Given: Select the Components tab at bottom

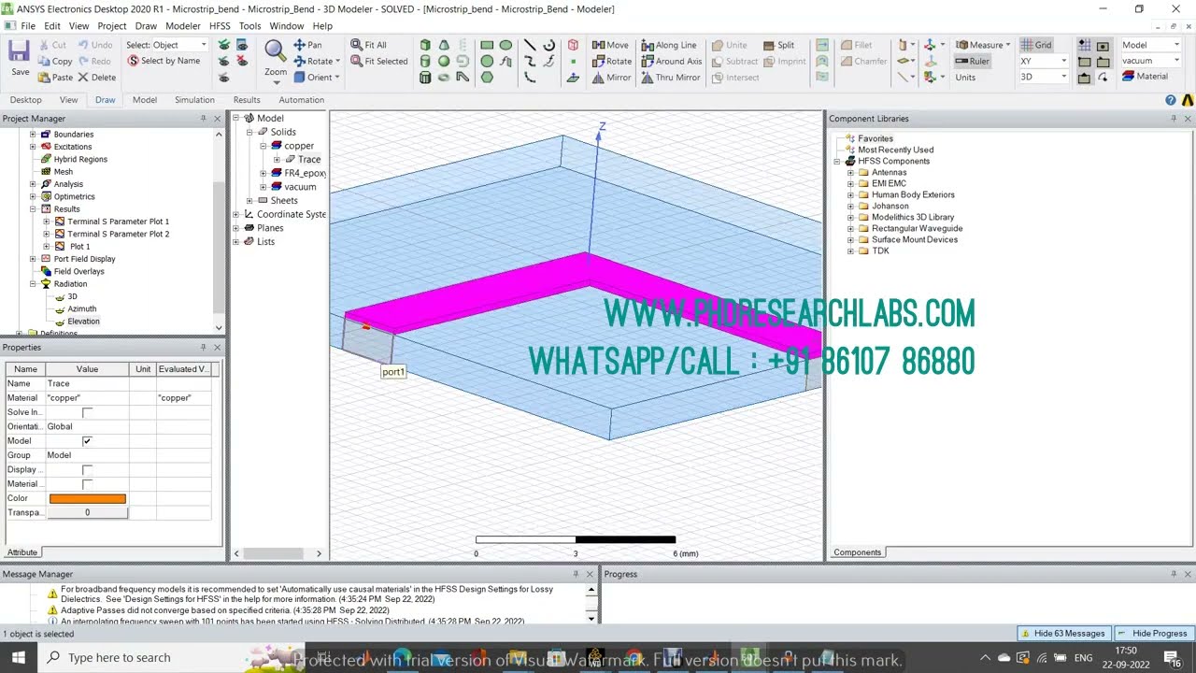Looking at the screenshot, I should point(857,552).
